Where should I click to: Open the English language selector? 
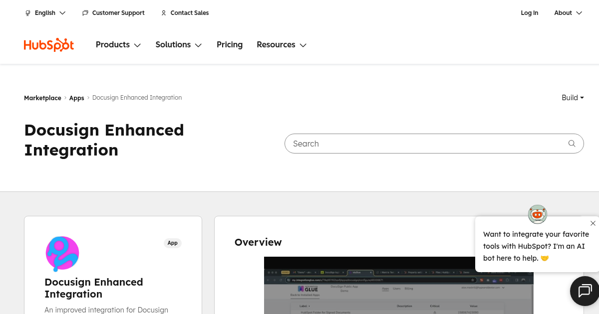pos(45,13)
